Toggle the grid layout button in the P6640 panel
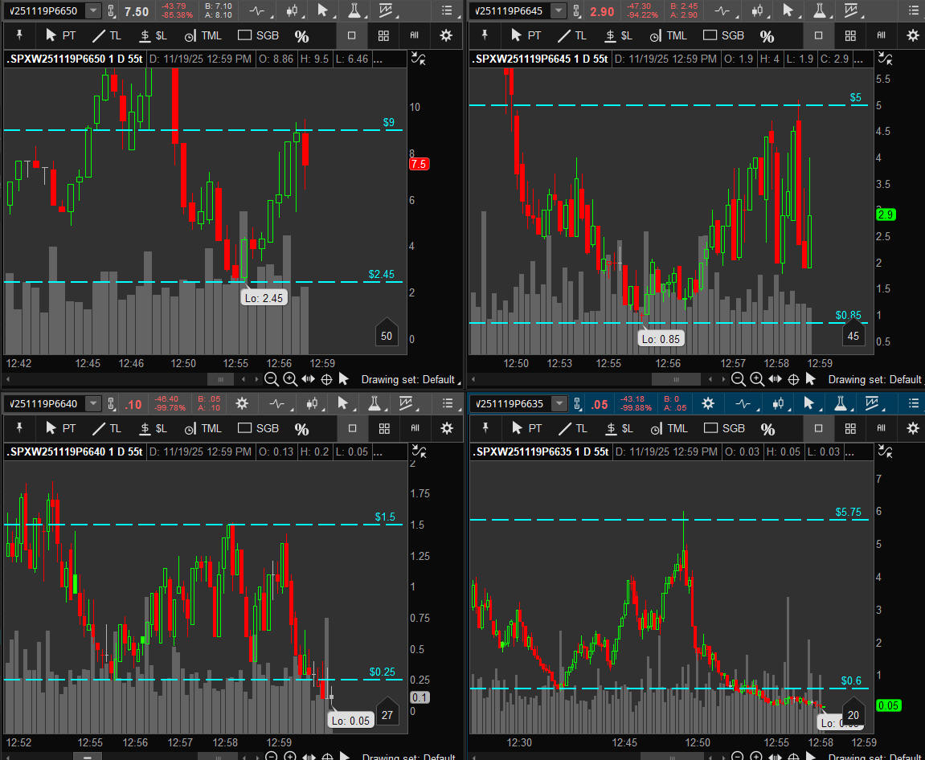Image resolution: width=925 pixels, height=760 pixels. pos(383,428)
